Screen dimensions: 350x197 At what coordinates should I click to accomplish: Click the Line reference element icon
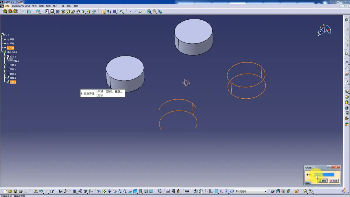coord(135,11)
